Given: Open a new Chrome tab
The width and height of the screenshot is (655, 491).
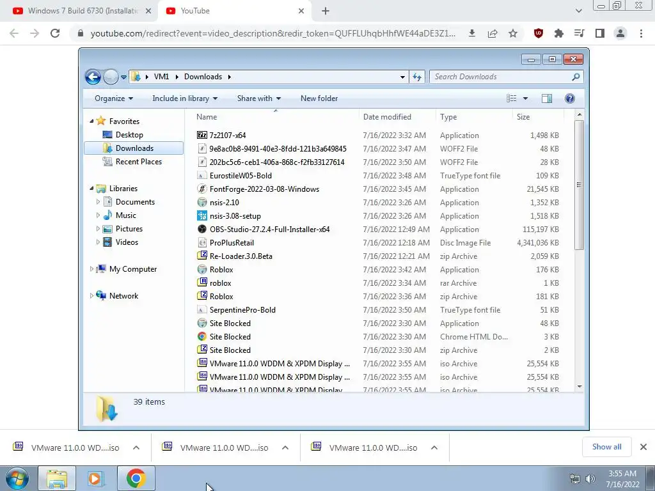Looking at the screenshot, I should [326, 12].
